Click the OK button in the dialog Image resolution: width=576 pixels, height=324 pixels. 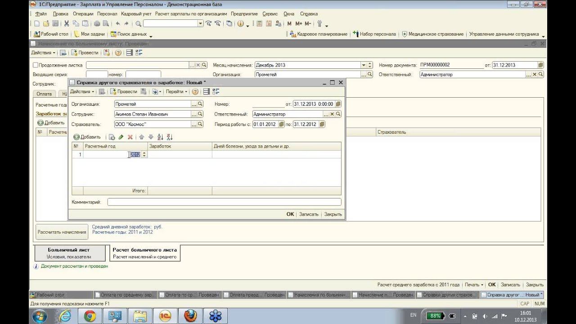pyautogui.click(x=290, y=214)
